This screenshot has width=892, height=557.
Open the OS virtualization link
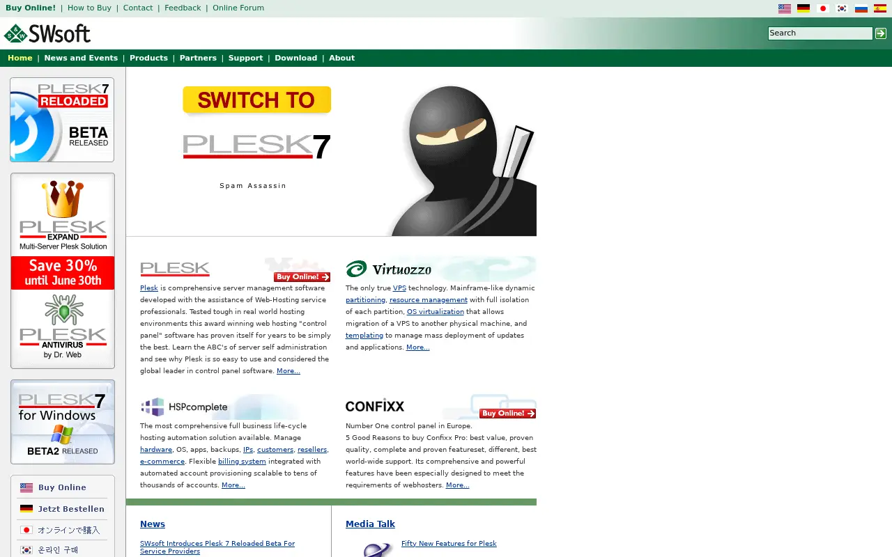tap(435, 312)
